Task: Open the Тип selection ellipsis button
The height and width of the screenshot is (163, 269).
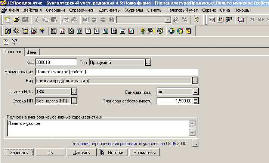Action: (148, 62)
